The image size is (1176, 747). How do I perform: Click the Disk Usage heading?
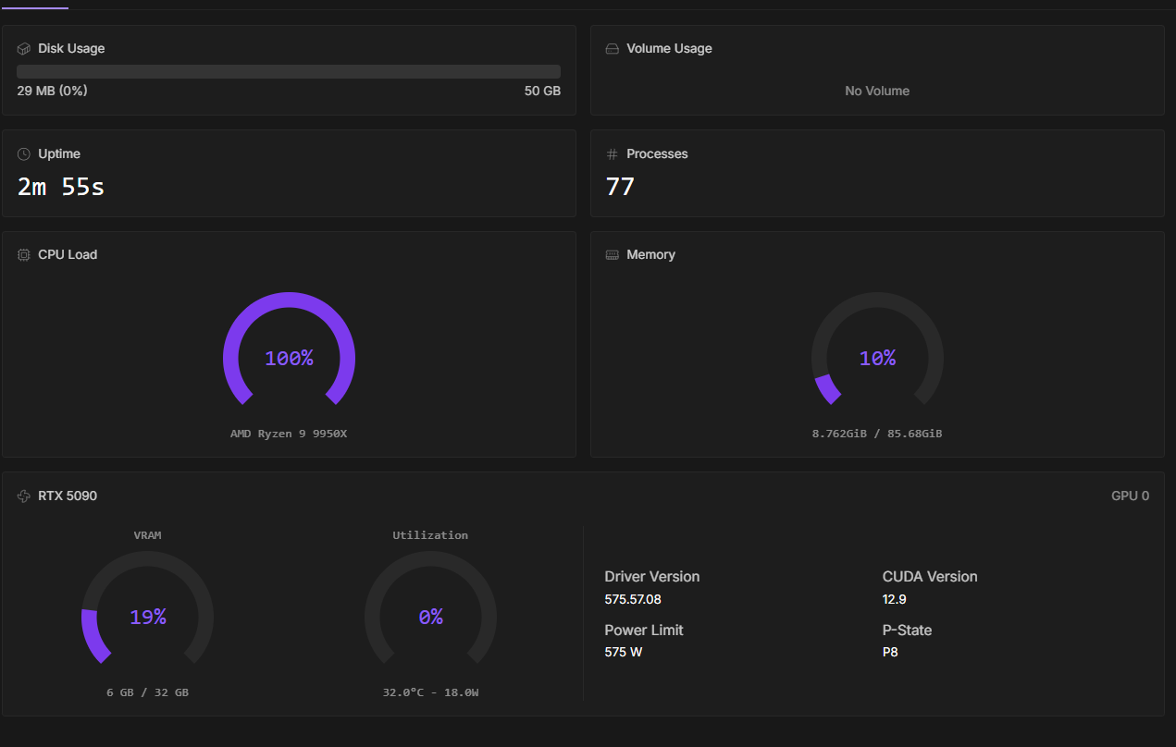71,49
